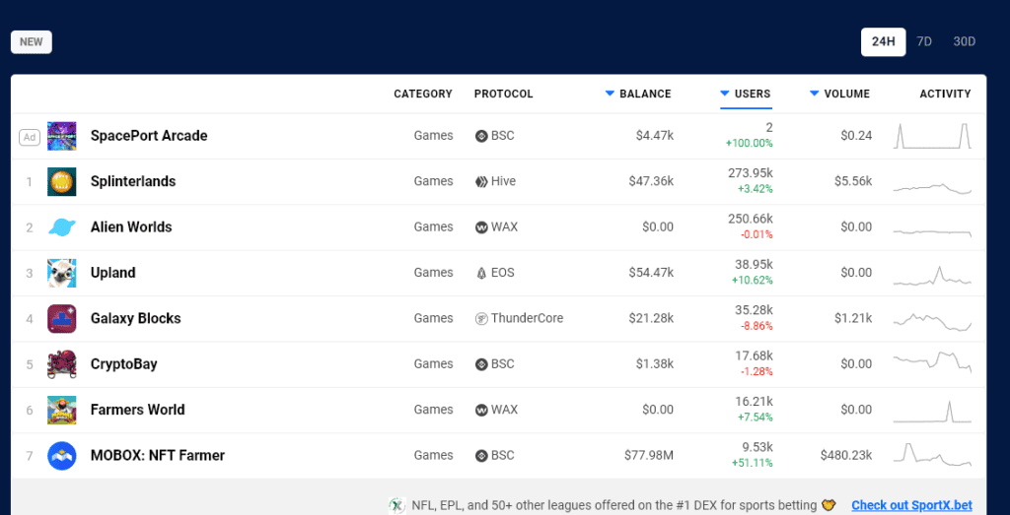
Task: Sort the table by Volume column
Action: click(840, 94)
